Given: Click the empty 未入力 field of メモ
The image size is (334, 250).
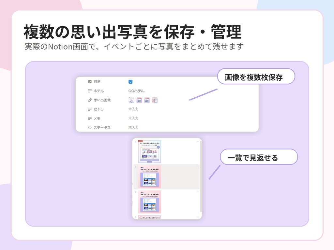Looking at the screenshot, I should pos(133,118).
